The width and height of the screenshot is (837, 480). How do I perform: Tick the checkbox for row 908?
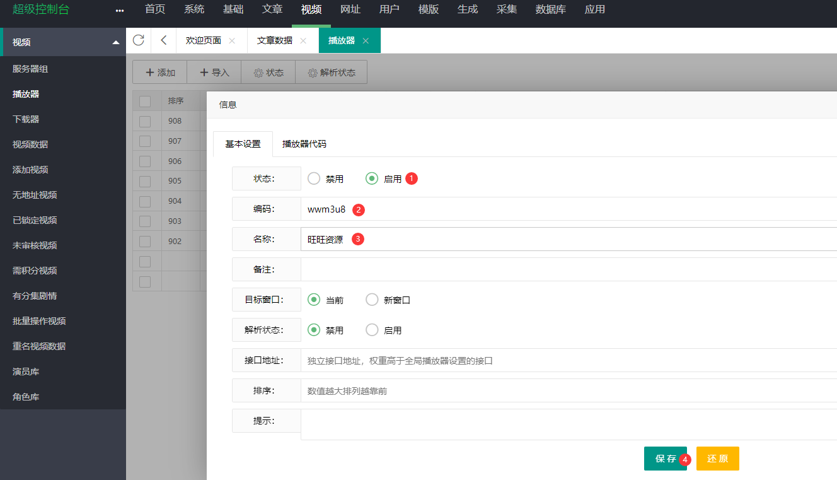click(145, 121)
